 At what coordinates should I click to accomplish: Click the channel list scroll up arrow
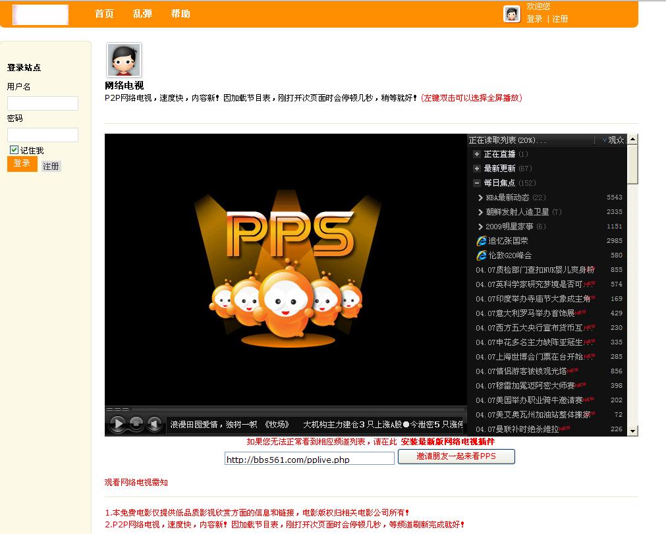coord(632,139)
